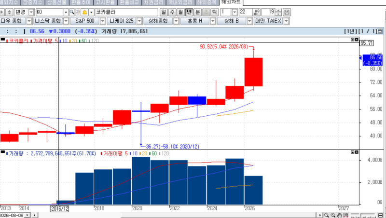Click the 19 count stepper arrows
Viewport: 386px width, 218px height.
pyautogui.click(x=278, y=12)
